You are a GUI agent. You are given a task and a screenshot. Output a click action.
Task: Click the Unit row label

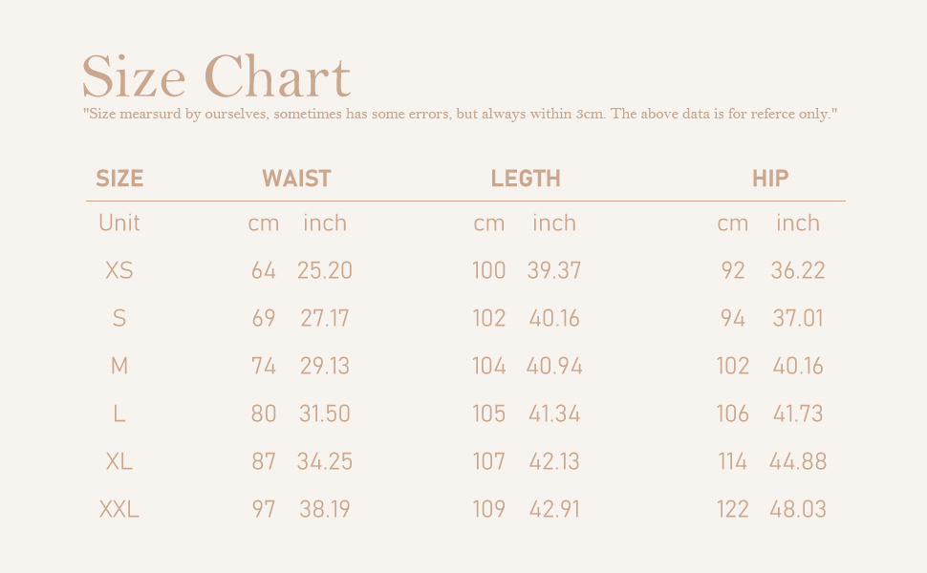tap(119, 223)
